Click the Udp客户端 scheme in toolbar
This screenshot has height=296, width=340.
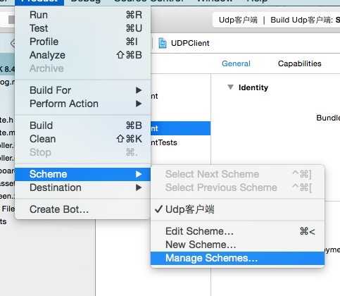(238, 20)
